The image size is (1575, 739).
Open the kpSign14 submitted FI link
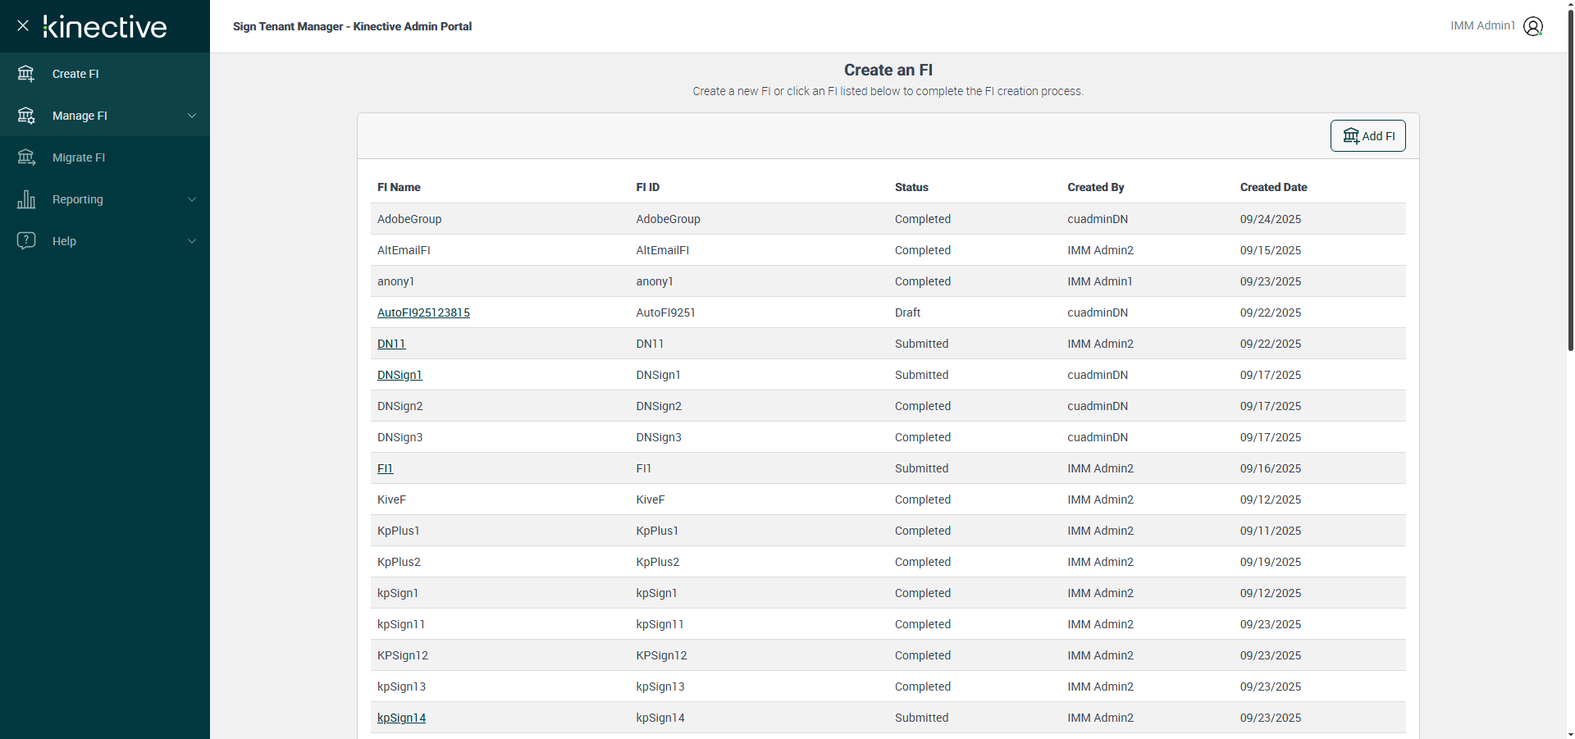pos(401,718)
